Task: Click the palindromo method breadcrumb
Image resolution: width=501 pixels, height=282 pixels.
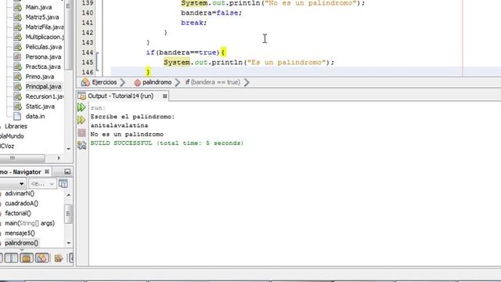Action: [157, 82]
